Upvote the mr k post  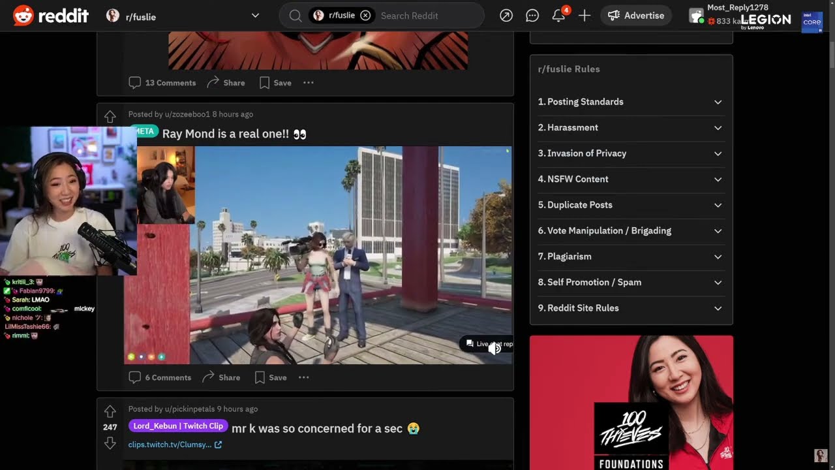tap(110, 412)
